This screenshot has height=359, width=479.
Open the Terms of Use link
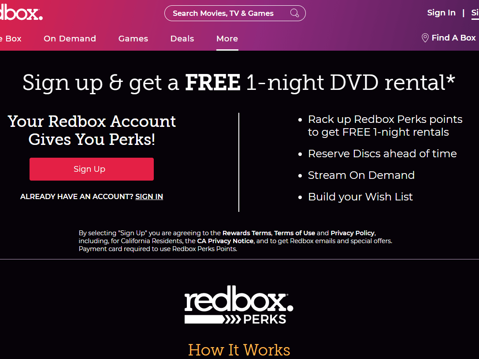pyautogui.click(x=294, y=233)
